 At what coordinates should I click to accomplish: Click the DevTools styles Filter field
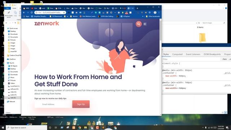pyautogui.click(x=191, y=59)
